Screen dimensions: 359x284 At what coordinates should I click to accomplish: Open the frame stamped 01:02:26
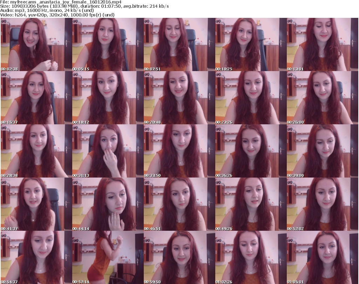pos(251,257)
